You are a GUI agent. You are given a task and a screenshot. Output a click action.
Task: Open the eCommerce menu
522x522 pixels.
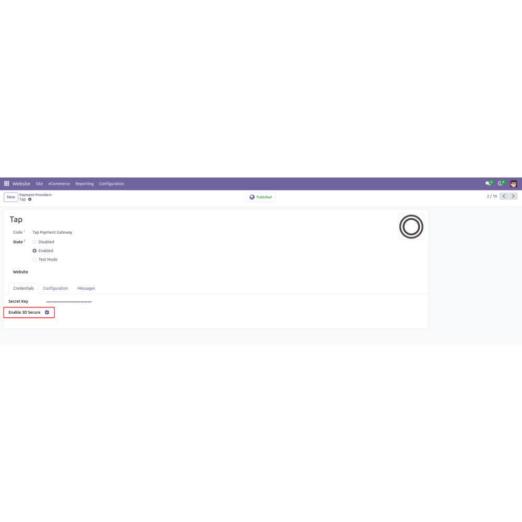[59, 184]
